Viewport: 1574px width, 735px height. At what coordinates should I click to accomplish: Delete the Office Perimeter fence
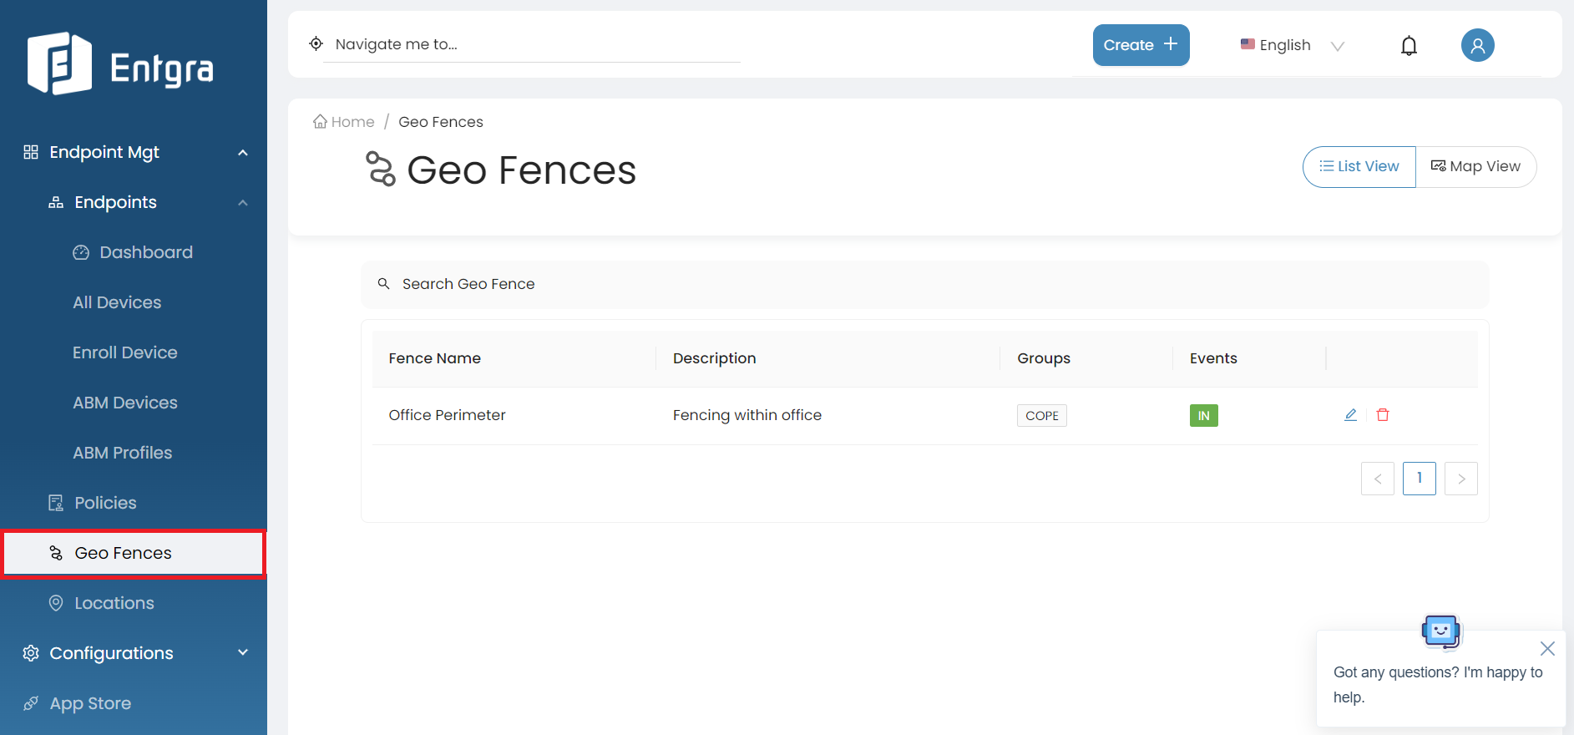(1383, 415)
